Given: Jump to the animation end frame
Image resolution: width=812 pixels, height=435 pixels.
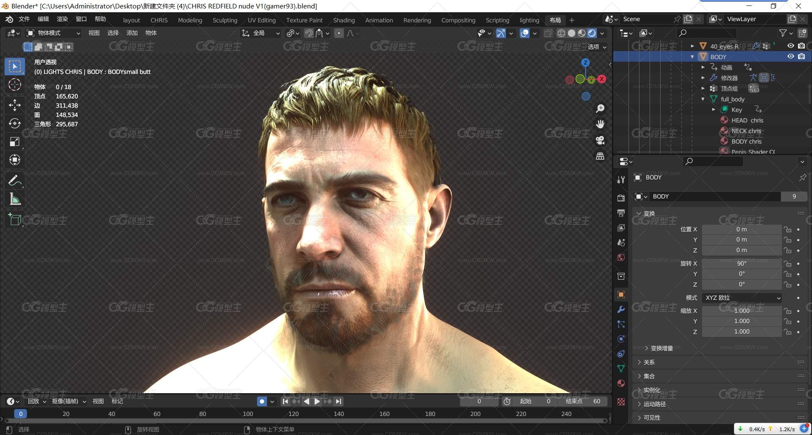Looking at the screenshot, I should 338,401.
